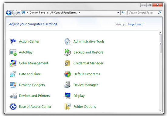Viewport: 167px width, 116px height.
Task: Open the Action Center link
Action: click(29, 41)
